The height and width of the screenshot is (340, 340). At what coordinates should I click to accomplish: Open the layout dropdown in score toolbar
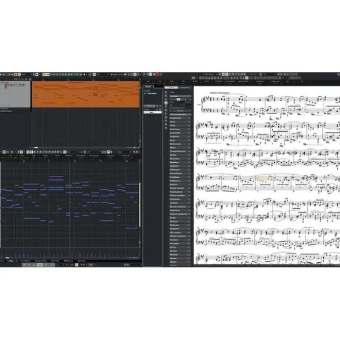210,74
